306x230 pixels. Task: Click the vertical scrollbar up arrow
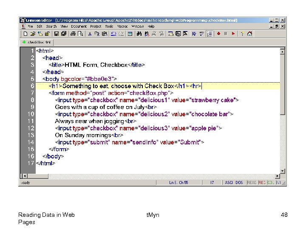coord(282,52)
